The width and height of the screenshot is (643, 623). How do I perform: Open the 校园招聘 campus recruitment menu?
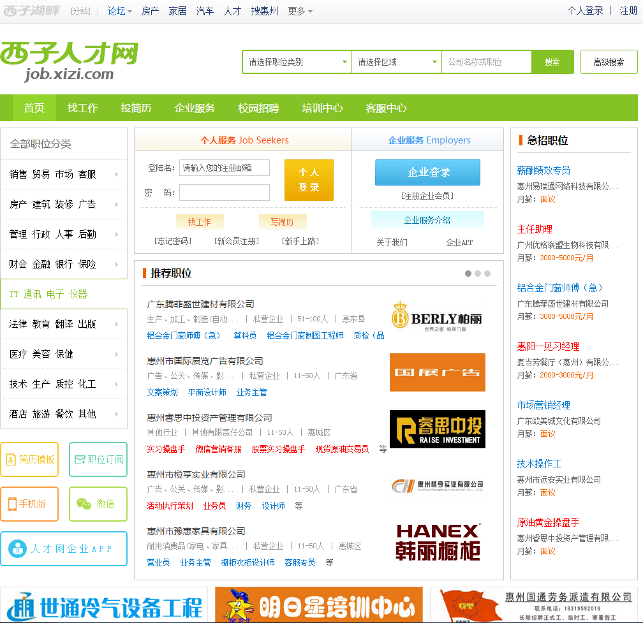258,108
